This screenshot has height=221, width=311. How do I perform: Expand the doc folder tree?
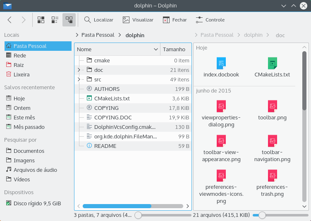coord(79,70)
